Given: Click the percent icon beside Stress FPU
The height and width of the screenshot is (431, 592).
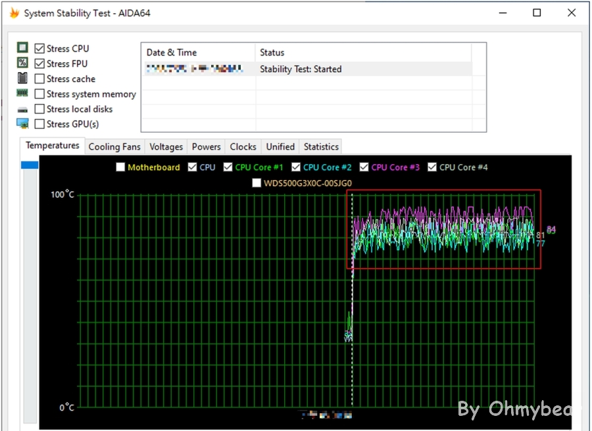Looking at the screenshot, I should coord(22,62).
